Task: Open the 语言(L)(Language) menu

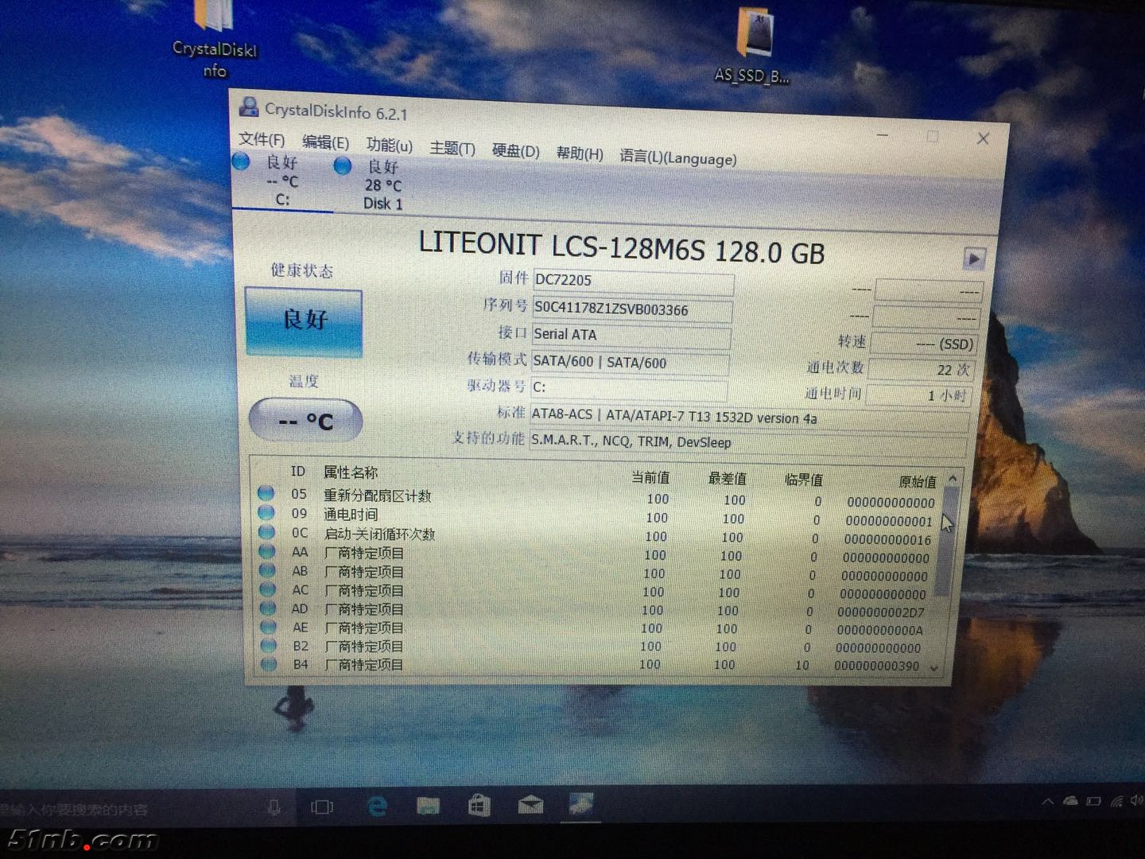Action: coord(677,157)
